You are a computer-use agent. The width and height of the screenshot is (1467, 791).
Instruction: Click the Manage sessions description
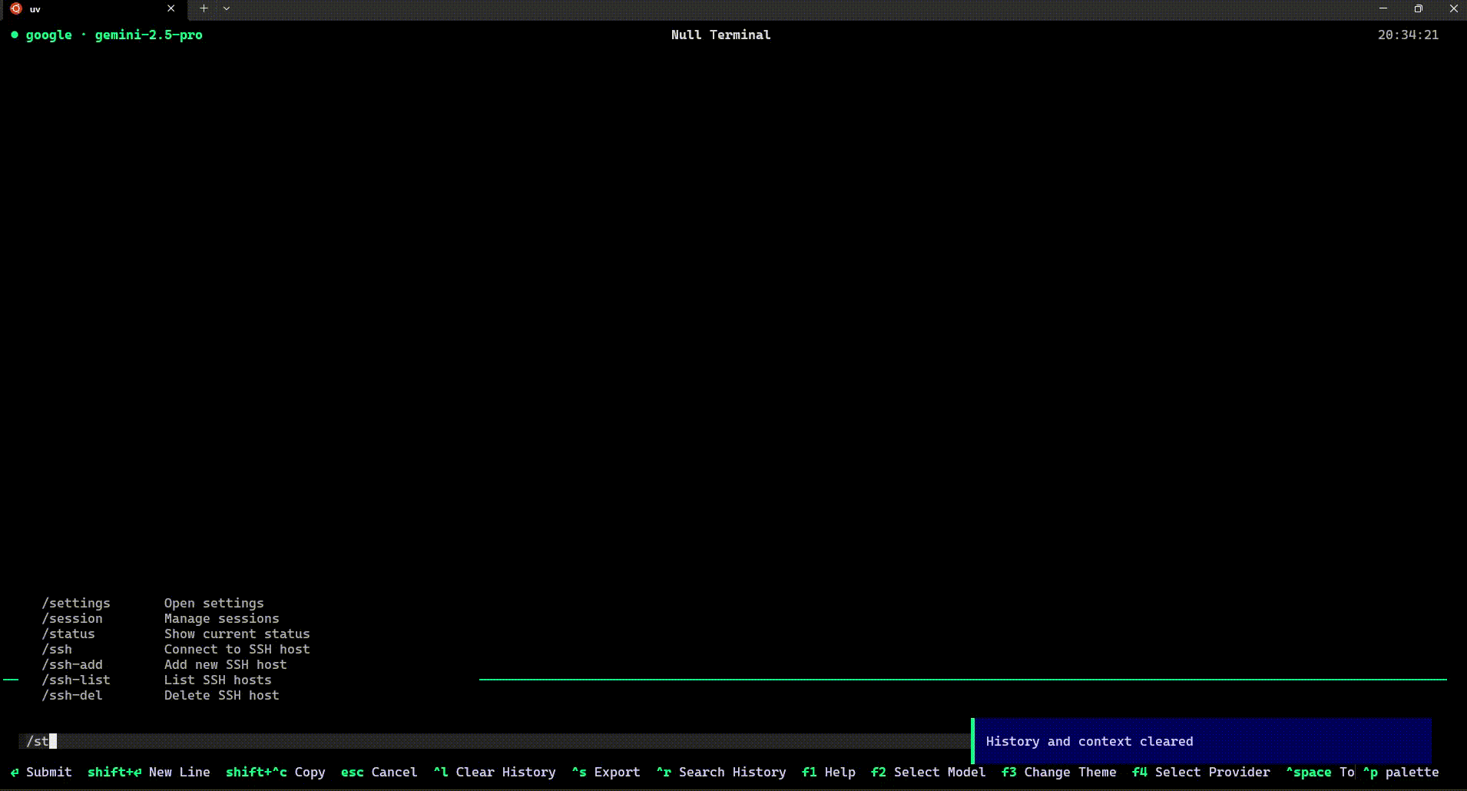[x=221, y=618]
